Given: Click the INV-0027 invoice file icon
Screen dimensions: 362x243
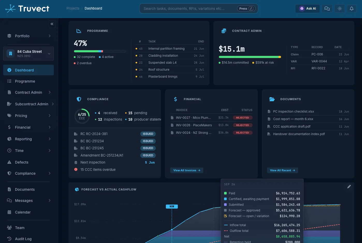Looking at the screenshot, I should [172, 118].
